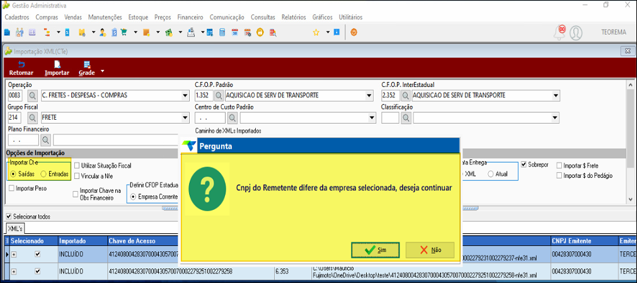Toggle the Selecionar todos checkbox
The image size is (637, 283).
[9, 217]
